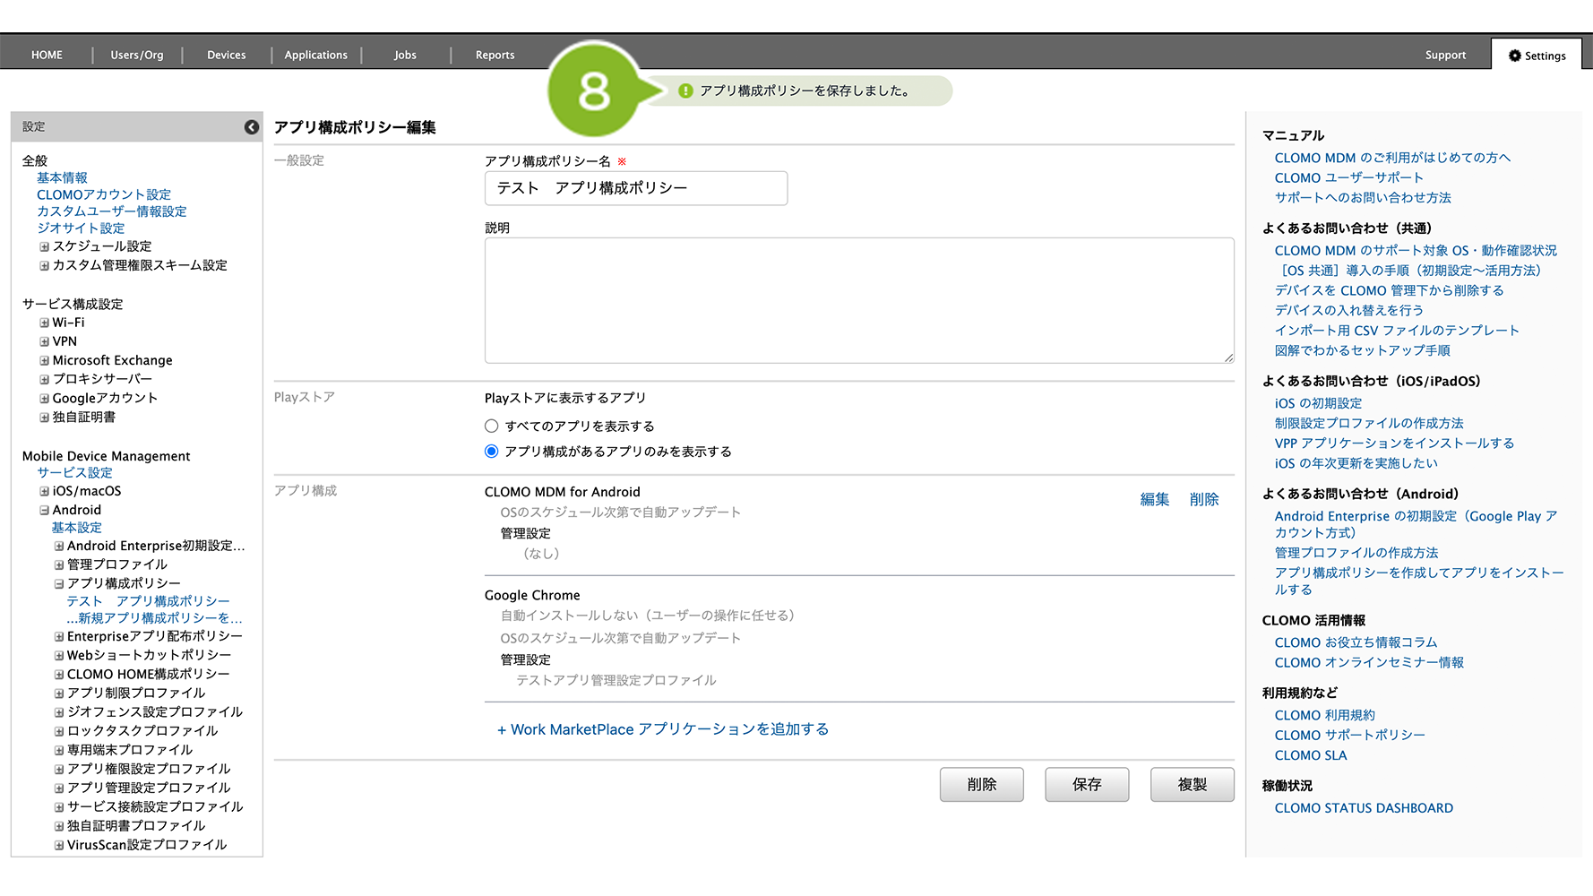Click inside the 説明 description textarea

[858, 300]
